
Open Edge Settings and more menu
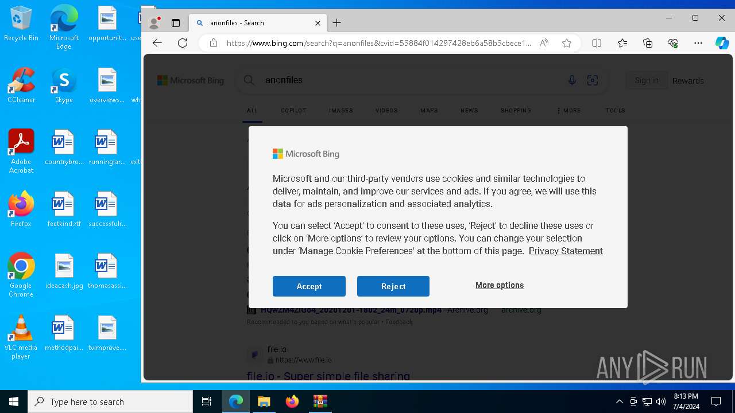(x=698, y=43)
